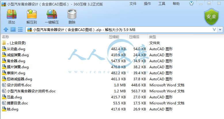Image resolution: width=224 pixels, height=119 pixels.
Task: Click the 添加 (Add) archive icon
Action: tap(12, 14)
